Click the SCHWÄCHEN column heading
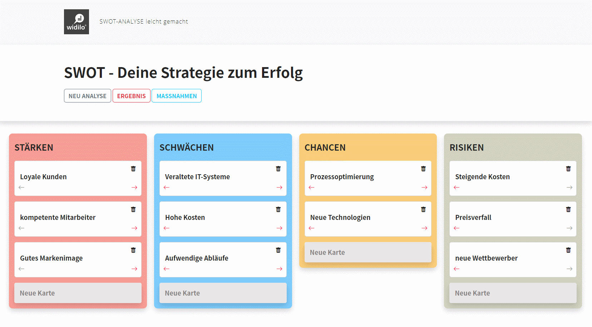This screenshot has width=592, height=327. (187, 147)
